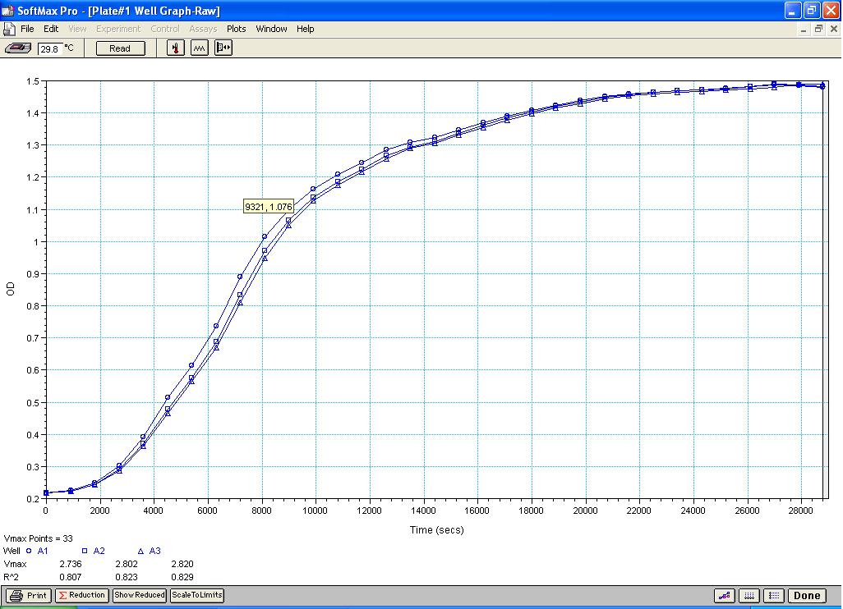This screenshot has width=843, height=609.
Task: Expand the Window menu
Action: click(x=271, y=29)
